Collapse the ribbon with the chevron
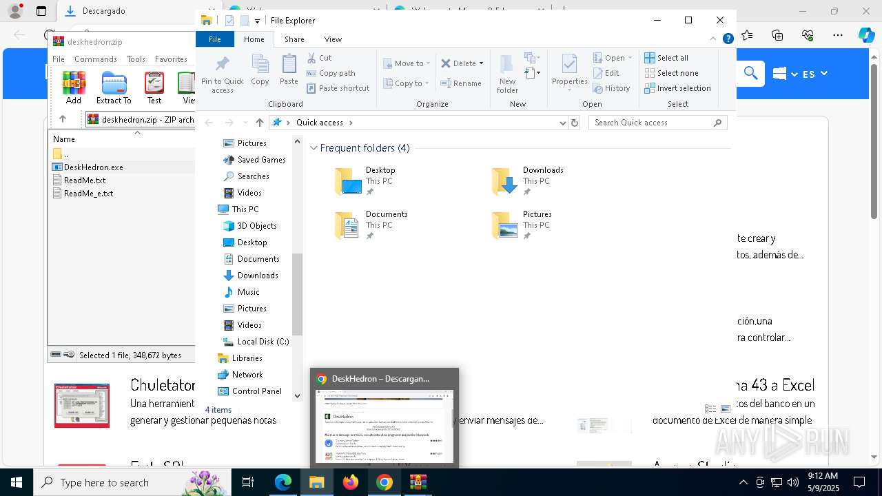The height and width of the screenshot is (496, 882). pos(713,39)
